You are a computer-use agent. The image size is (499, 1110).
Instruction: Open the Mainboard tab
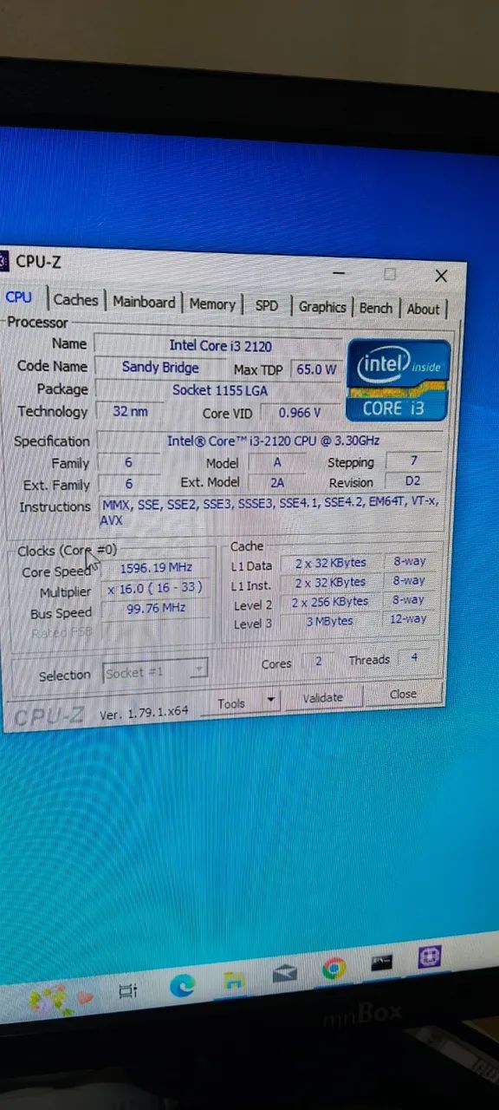(144, 302)
